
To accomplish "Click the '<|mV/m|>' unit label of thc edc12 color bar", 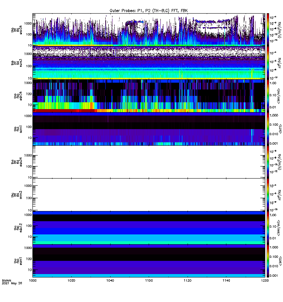I will click(x=278, y=228).
